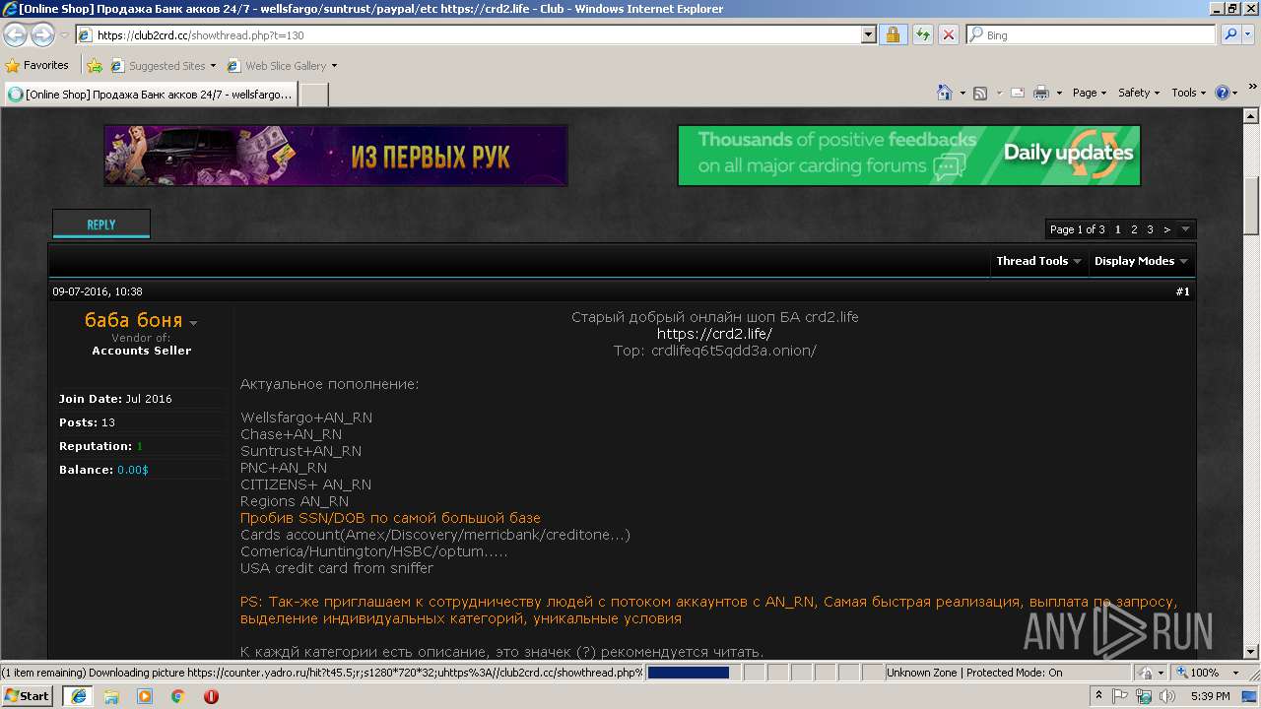Click the vertical scrollbar thumb
This screenshot has width=1261, height=709.
[1251, 205]
